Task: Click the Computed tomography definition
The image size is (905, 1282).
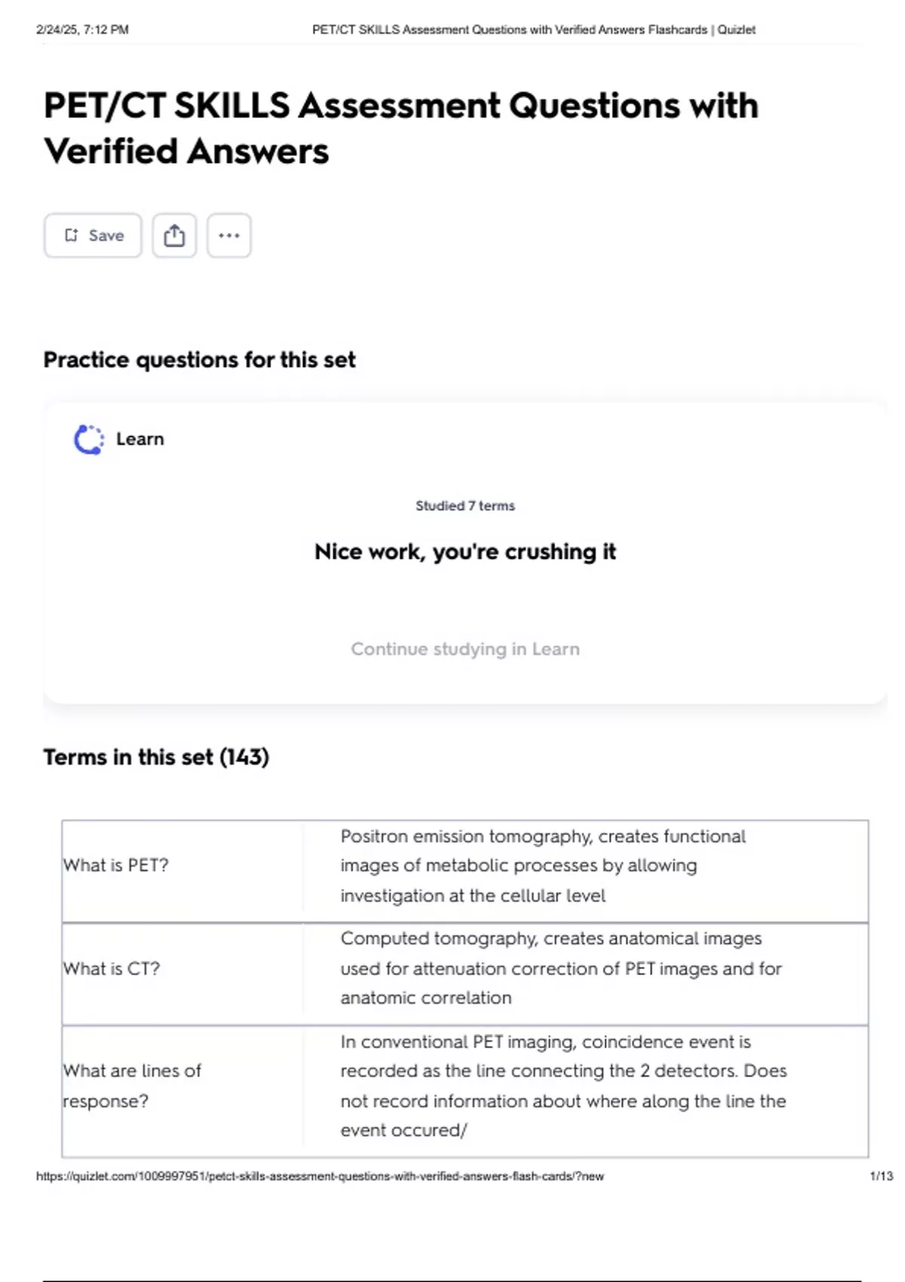Action: (x=560, y=968)
